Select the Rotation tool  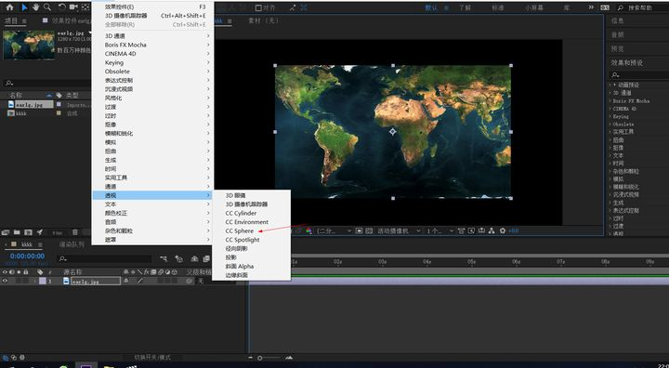[62, 7]
